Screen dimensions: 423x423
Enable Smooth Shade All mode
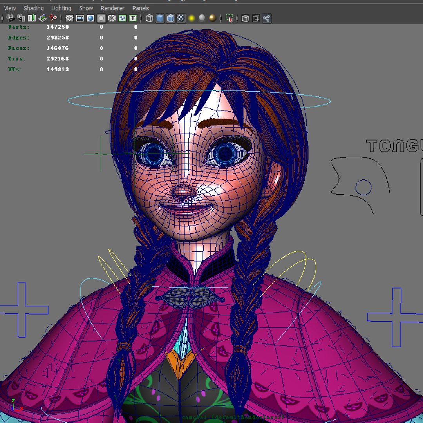click(160, 18)
